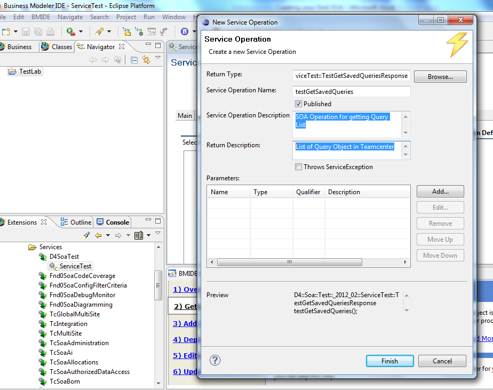The width and height of the screenshot is (493, 390).
Task: Click the book-shaped icon in the Extensions view toolbar
Action: [x=139, y=235]
